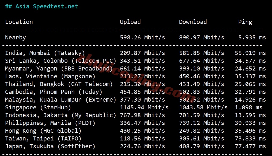The image size is (272, 156).
Task: Select Taipei download 305.61 Mbit/s
Action: [202, 139]
